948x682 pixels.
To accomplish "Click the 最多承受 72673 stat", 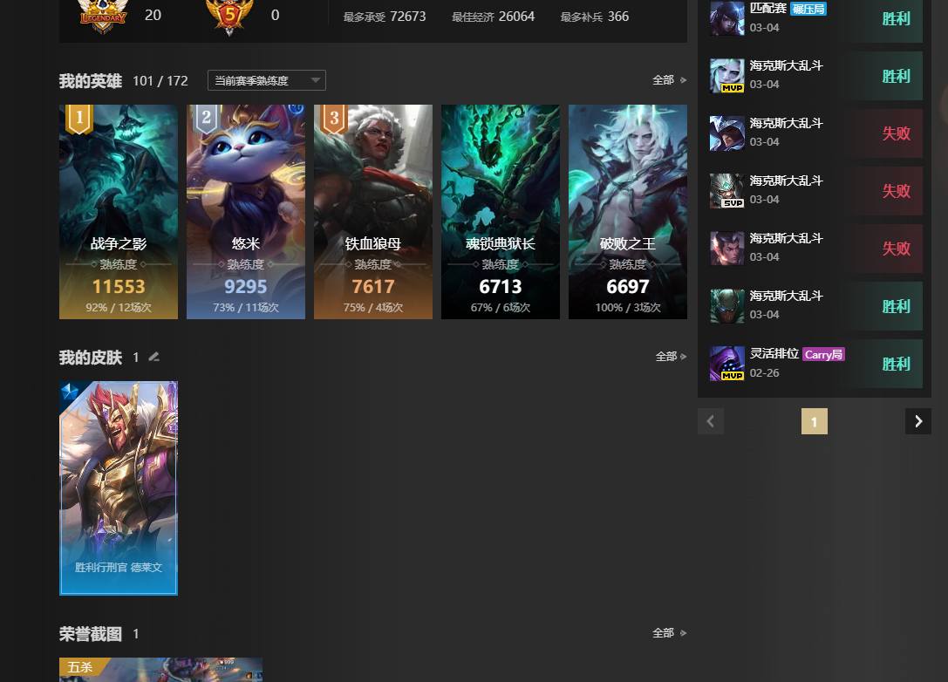I will tap(385, 17).
